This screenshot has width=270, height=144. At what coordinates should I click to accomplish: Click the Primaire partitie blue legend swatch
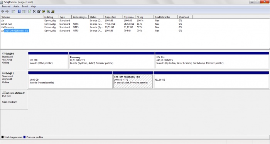pos(24,137)
